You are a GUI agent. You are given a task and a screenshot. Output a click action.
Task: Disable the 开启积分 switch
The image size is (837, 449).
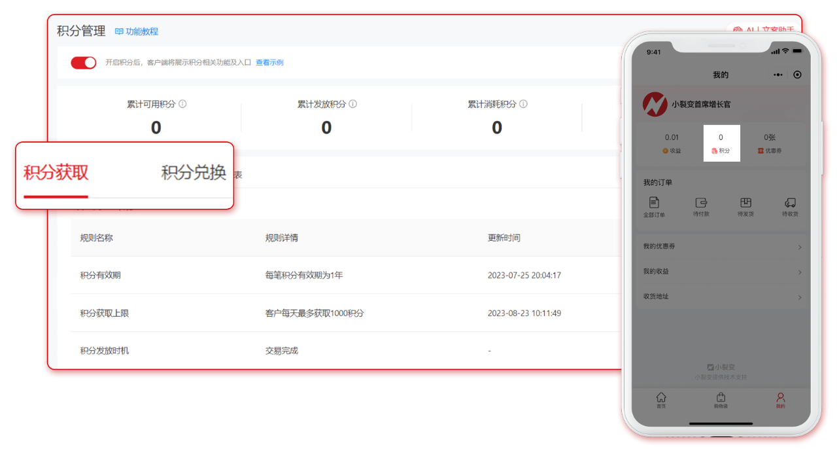pos(84,62)
